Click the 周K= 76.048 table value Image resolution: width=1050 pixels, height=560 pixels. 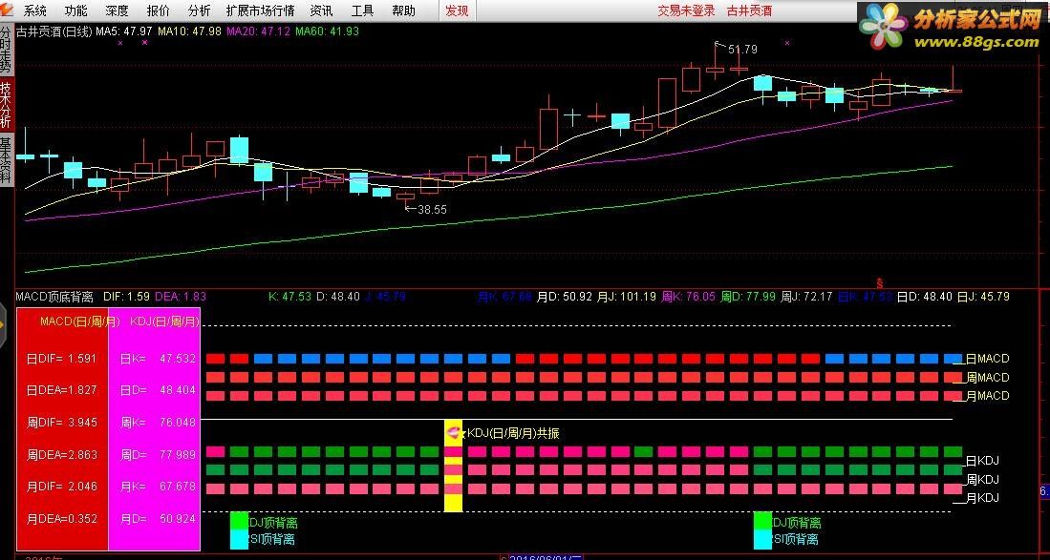click(158, 423)
